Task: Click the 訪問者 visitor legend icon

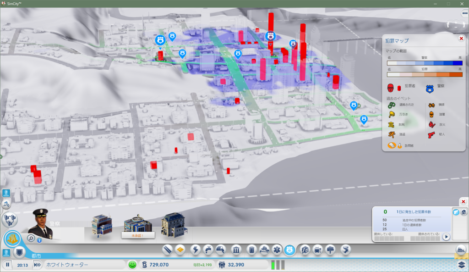Action: point(392,145)
